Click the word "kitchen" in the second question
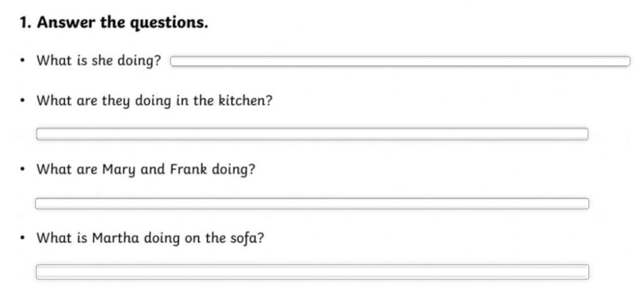Image resolution: width=644 pixels, height=288 pixels. pos(245,100)
